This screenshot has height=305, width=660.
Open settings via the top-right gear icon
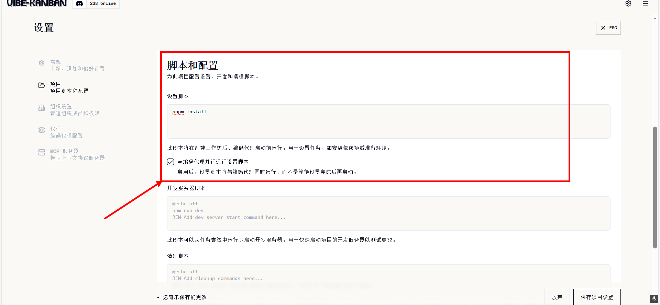[x=628, y=3]
